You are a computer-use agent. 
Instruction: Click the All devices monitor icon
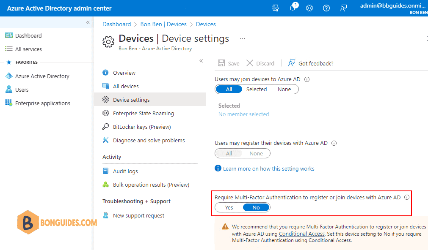pos(105,86)
